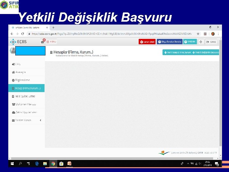Click the EÇBS logo
The height and width of the screenshot is (172, 229).
[18, 42]
